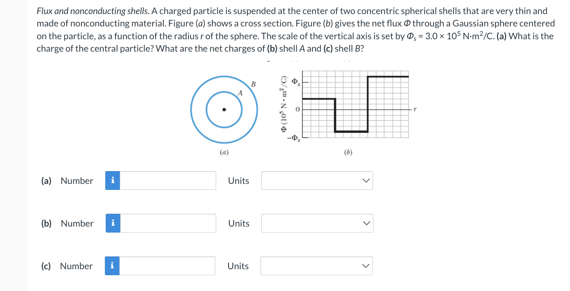Open the Units dropdown for part (a)
The height and width of the screenshot is (291, 570).
(317, 180)
